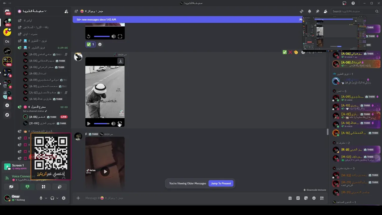The image size is (382, 215).
Task: Open Activities button in voice panel
Action: pyautogui.click(x=44, y=187)
